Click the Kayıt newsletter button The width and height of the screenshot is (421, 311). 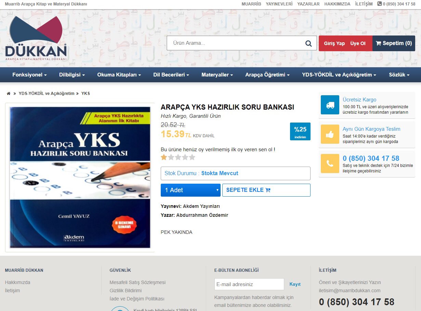(295, 284)
